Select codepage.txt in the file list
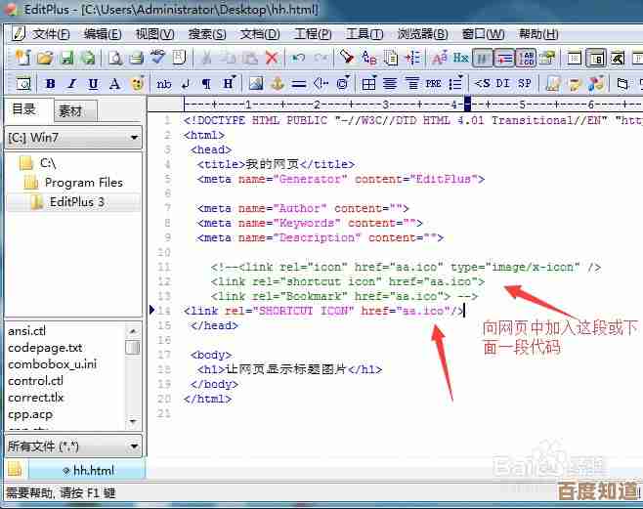 click(45, 347)
